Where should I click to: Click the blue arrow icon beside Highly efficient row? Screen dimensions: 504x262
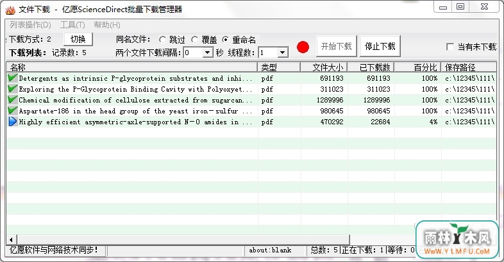13,122
